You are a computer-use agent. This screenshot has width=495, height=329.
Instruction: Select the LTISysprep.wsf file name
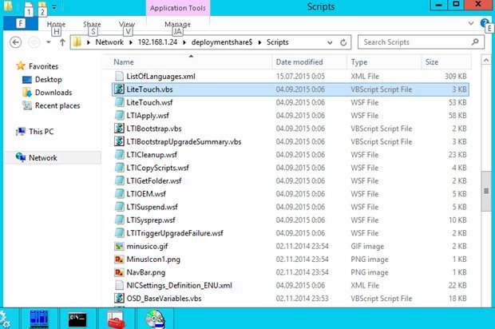pyautogui.click(x=151, y=220)
